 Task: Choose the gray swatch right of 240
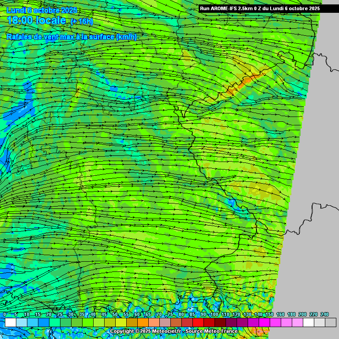(331, 323)
